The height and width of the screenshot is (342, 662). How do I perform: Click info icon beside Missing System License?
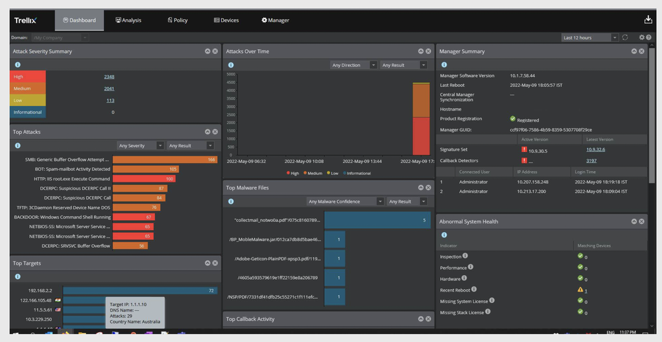[492, 301]
